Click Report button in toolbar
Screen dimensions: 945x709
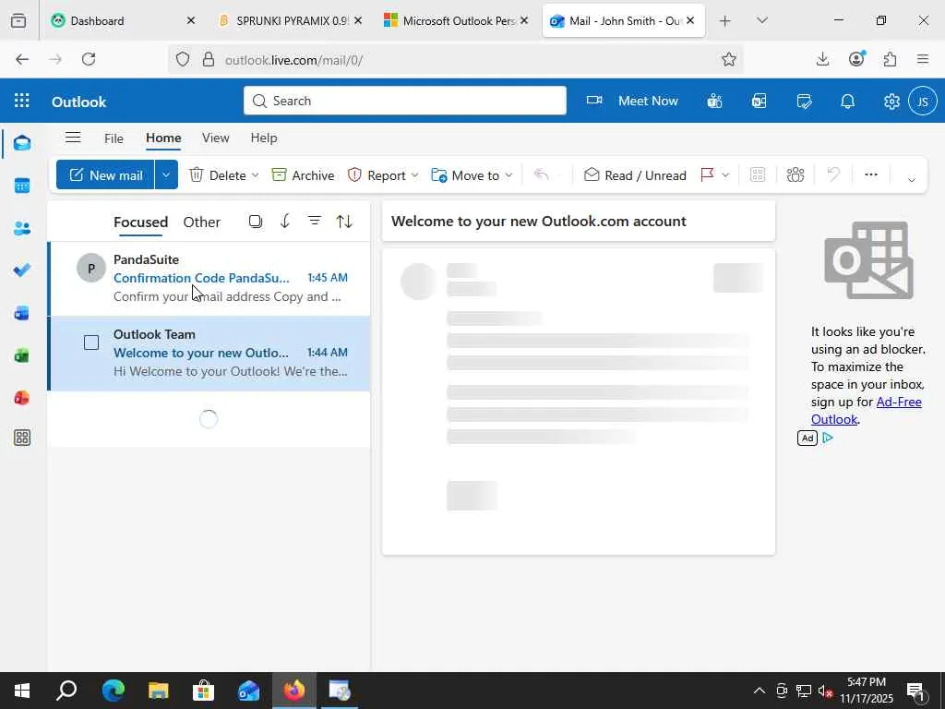(377, 174)
